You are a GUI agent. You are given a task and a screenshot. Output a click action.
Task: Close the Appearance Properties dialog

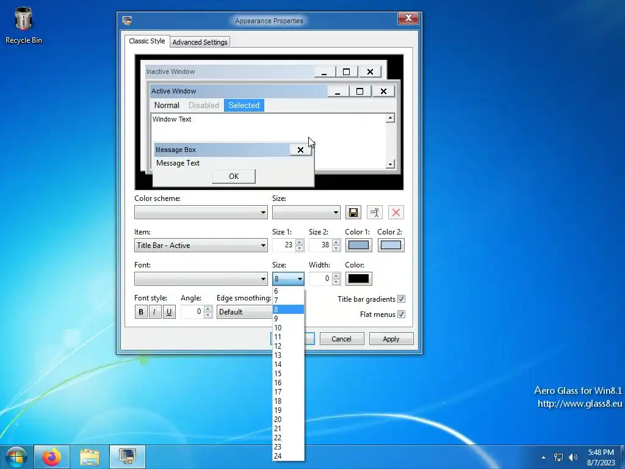(x=408, y=18)
